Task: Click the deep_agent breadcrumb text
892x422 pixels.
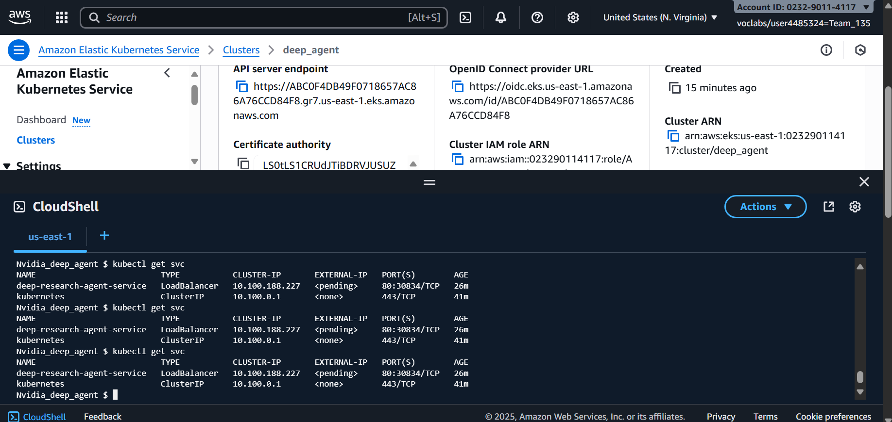Action: [x=311, y=50]
